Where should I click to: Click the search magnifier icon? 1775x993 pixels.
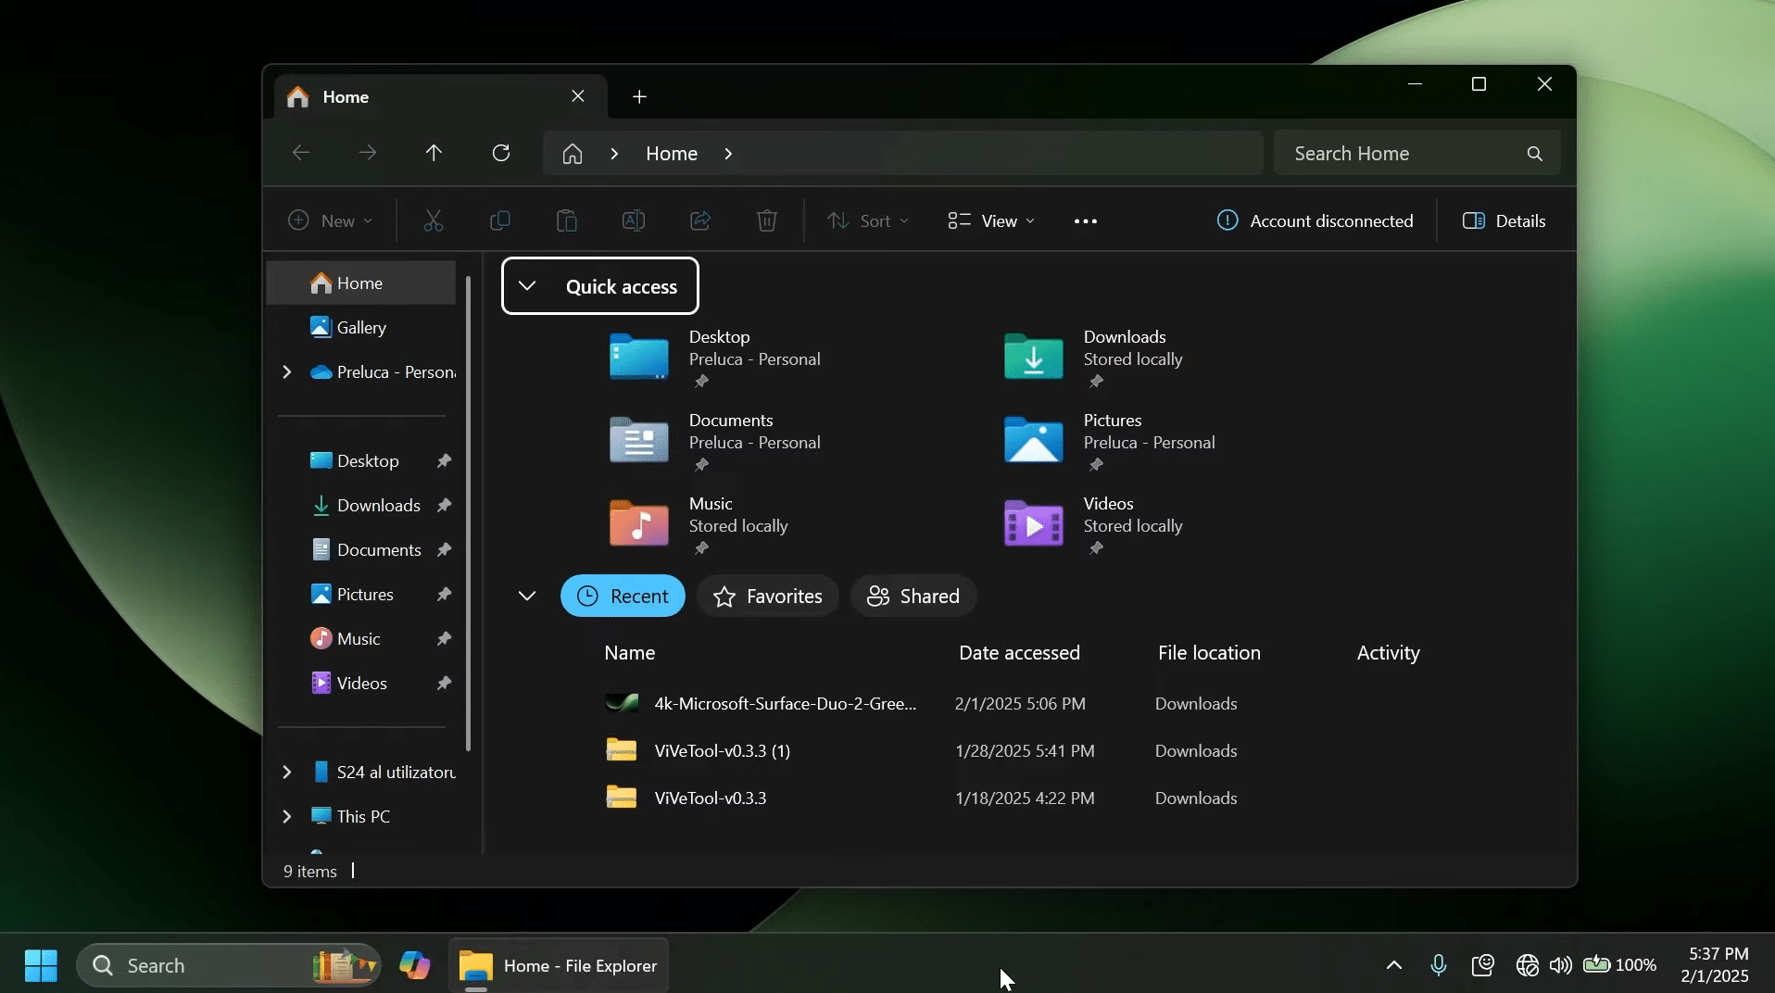1535,154
